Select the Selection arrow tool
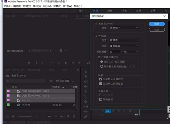 (86, 72)
